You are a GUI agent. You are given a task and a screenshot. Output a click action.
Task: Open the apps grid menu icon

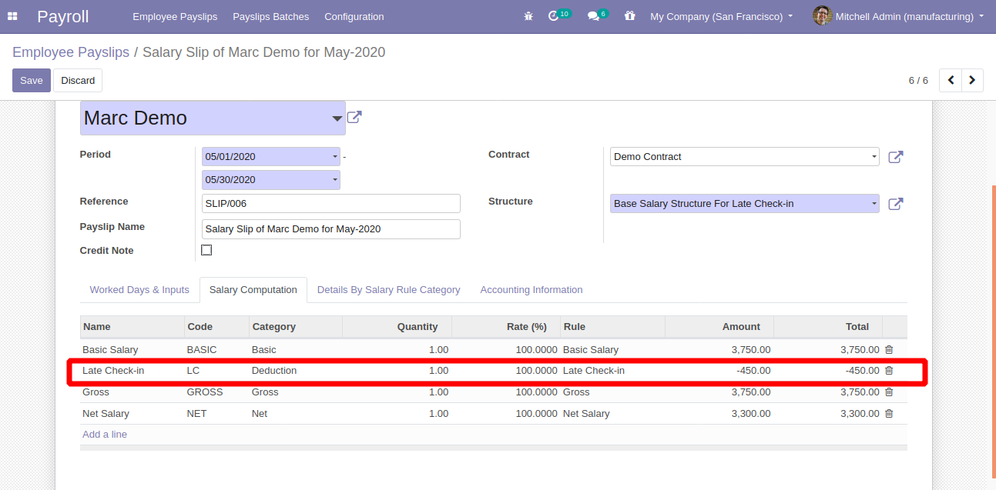click(13, 16)
